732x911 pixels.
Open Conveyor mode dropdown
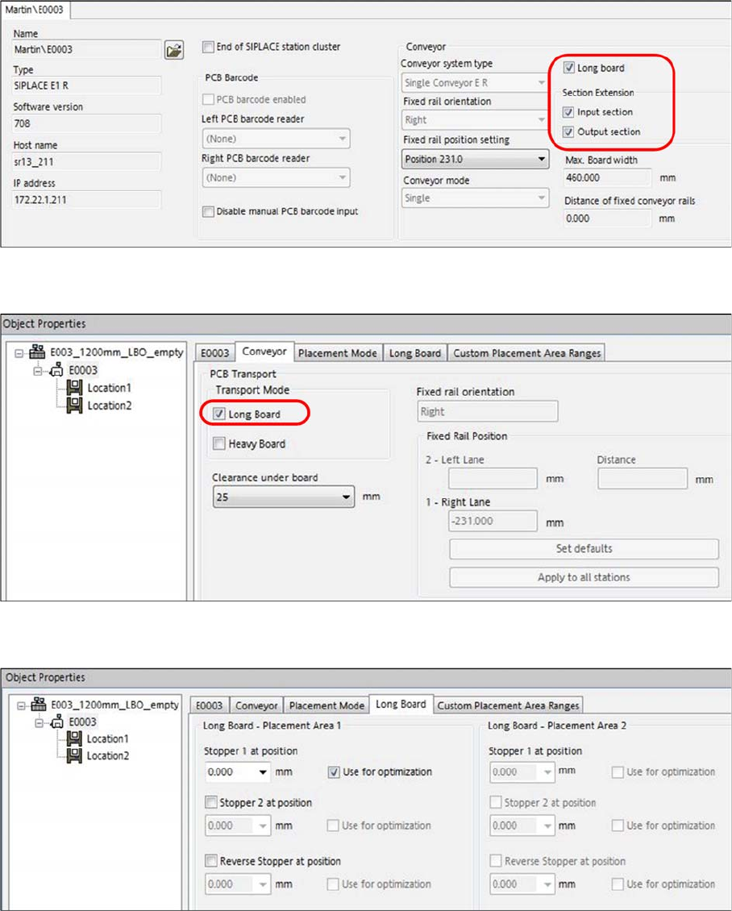475,198
